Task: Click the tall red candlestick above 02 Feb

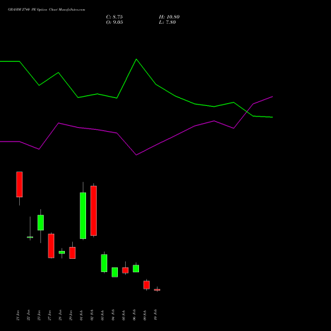Action: pos(93,211)
